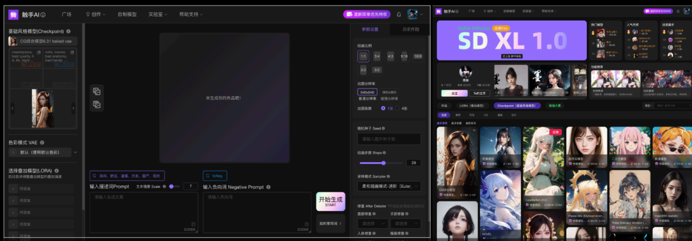Click the 开始生成 START button
Viewport: 692px width, 241px height.
click(x=331, y=201)
